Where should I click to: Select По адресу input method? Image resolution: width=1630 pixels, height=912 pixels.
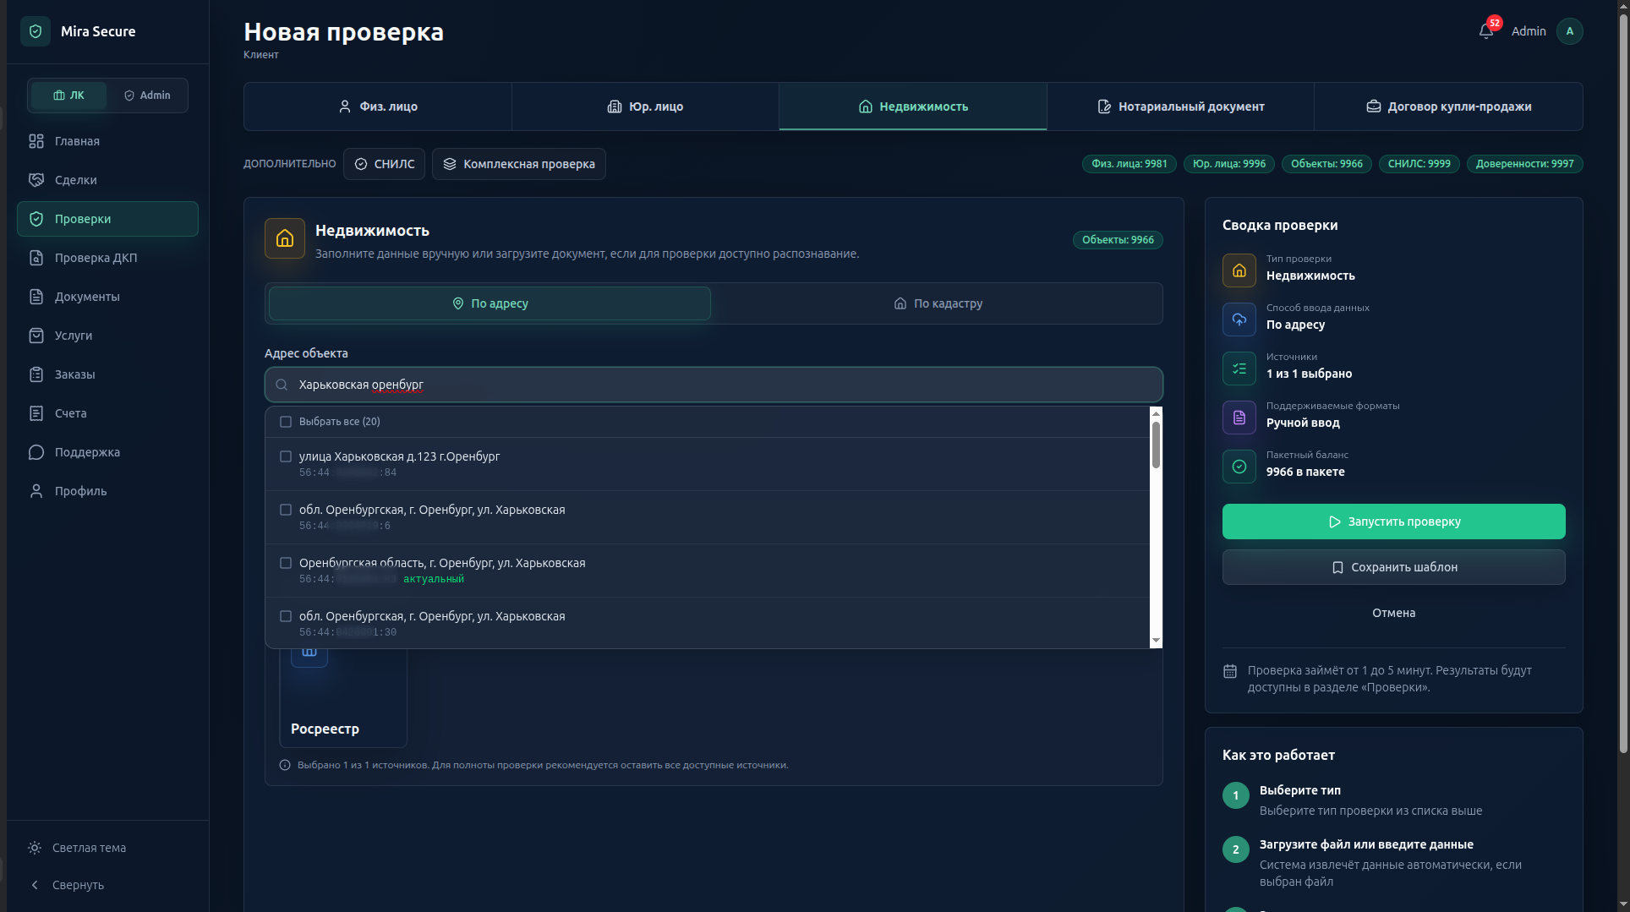(490, 303)
